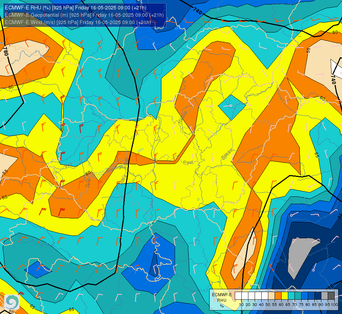The height and width of the screenshot is (314, 342).
Task: Pick the orange 55-60 legend swatch
Action: (x=278, y=296)
